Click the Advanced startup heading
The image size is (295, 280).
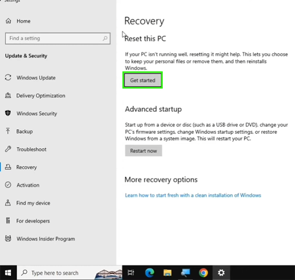point(153,109)
